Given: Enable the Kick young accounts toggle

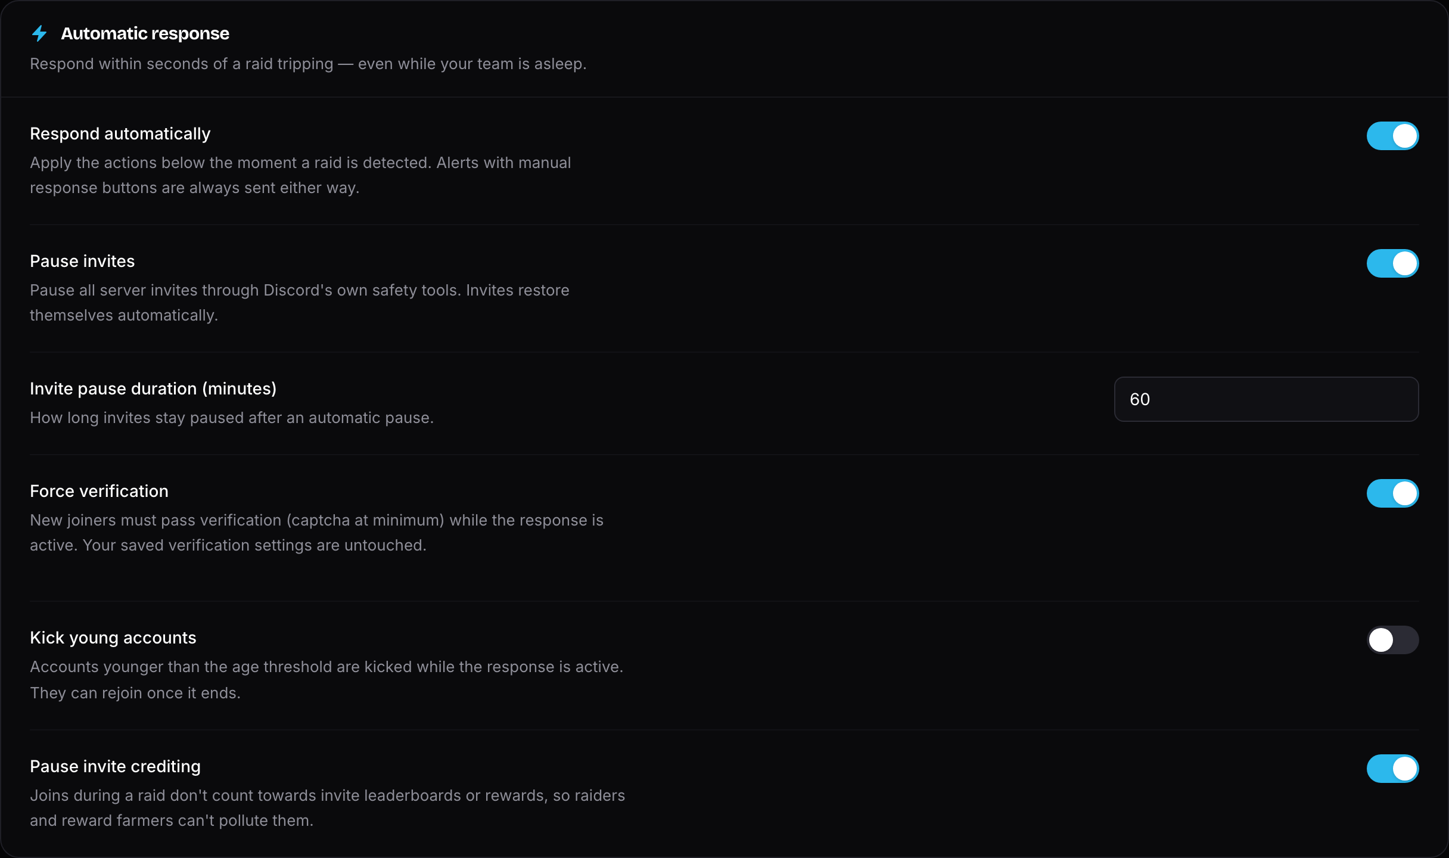Looking at the screenshot, I should click(1392, 640).
